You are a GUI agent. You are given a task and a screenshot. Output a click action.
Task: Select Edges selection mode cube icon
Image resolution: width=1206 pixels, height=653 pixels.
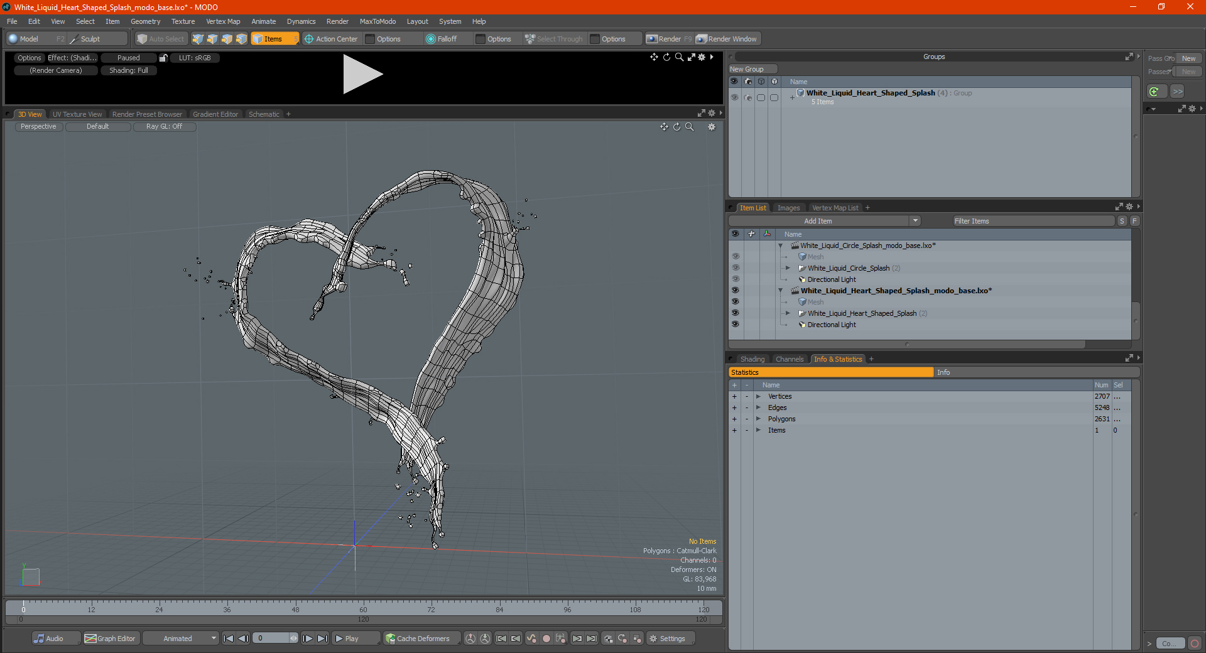pos(212,39)
